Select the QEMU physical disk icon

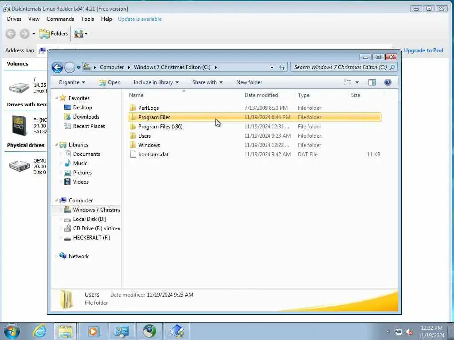(19, 166)
